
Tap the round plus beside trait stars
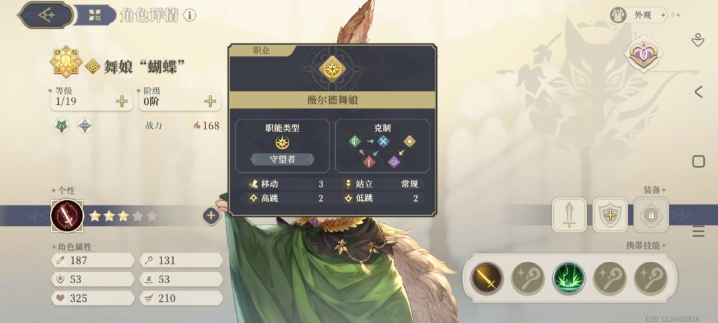(x=211, y=216)
